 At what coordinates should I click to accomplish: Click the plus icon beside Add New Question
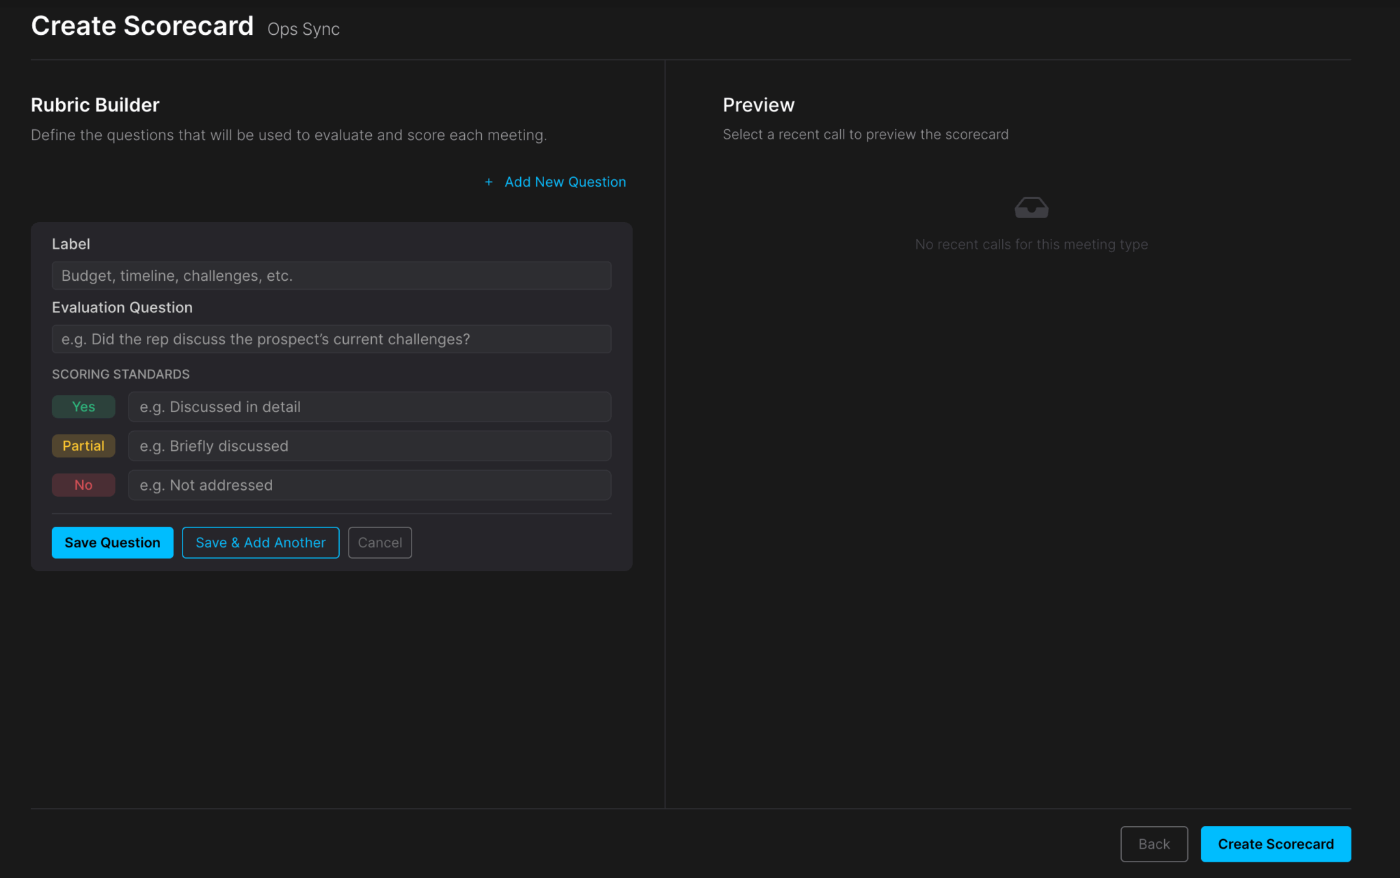click(488, 182)
